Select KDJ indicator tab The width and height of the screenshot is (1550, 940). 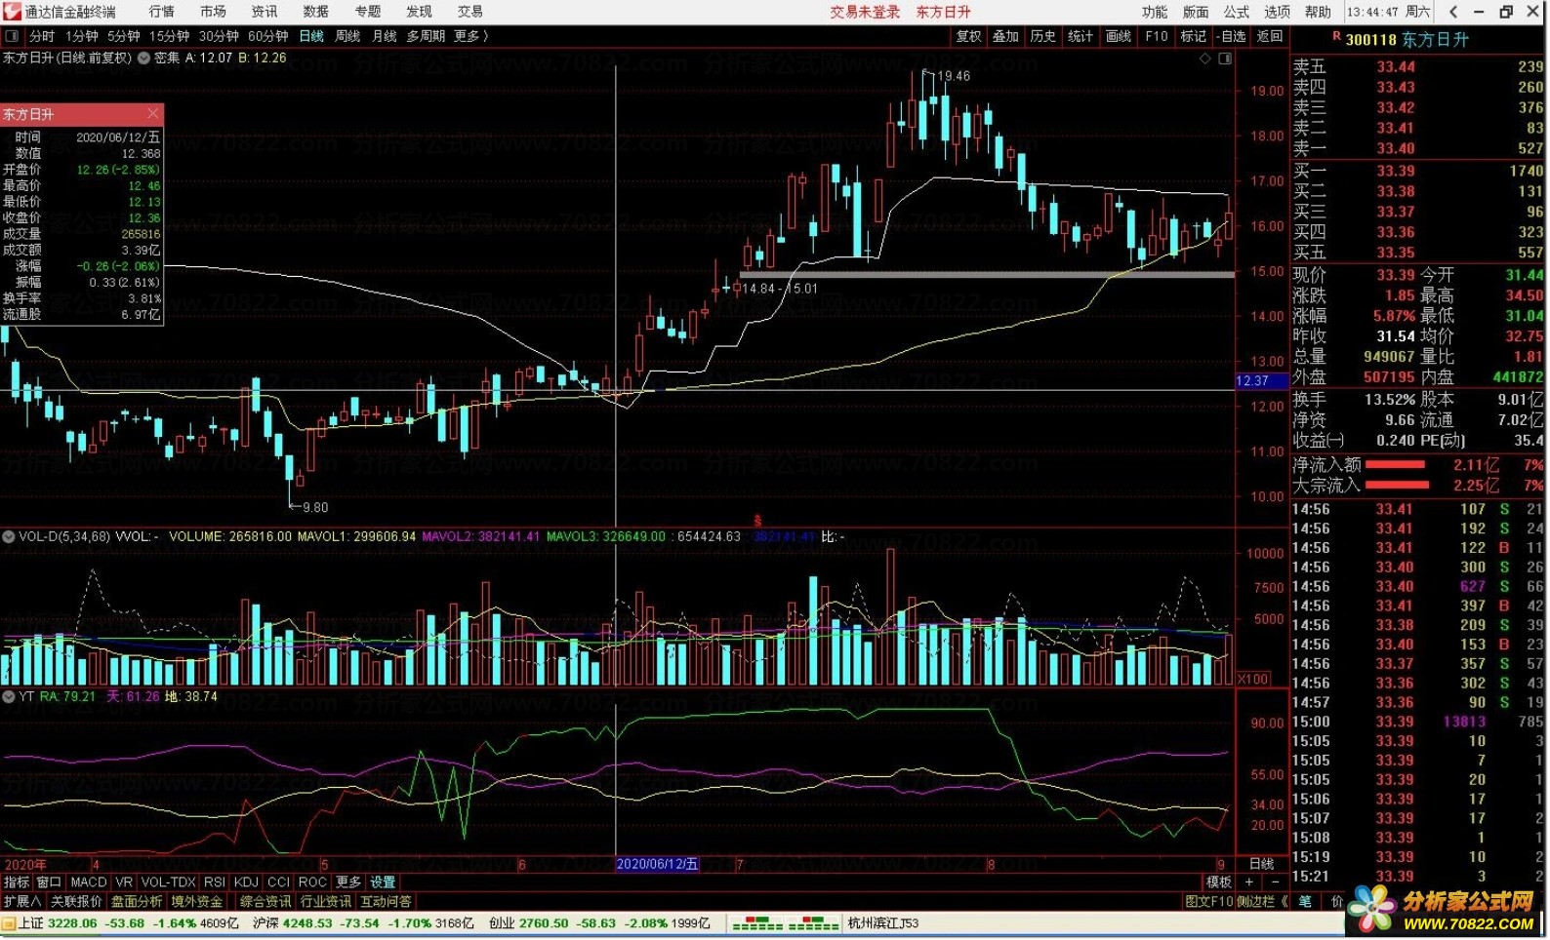(x=246, y=882)
